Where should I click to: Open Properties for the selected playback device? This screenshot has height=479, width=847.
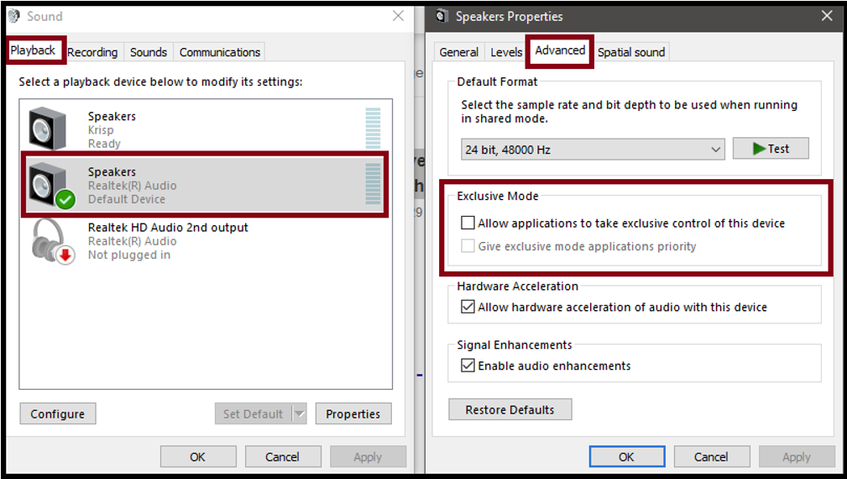(353, 413)
